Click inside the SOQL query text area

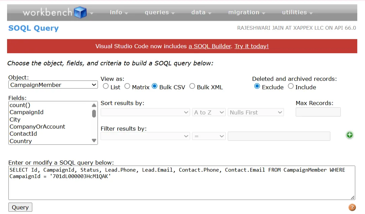182,183
